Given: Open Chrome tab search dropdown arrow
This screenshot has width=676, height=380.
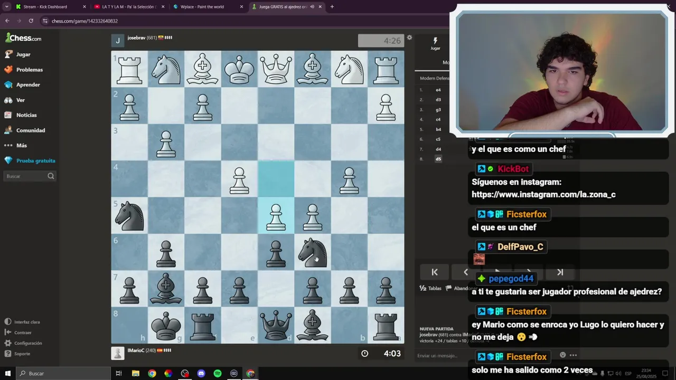Looking at the screenshot, I should click(x=6, y=7).
